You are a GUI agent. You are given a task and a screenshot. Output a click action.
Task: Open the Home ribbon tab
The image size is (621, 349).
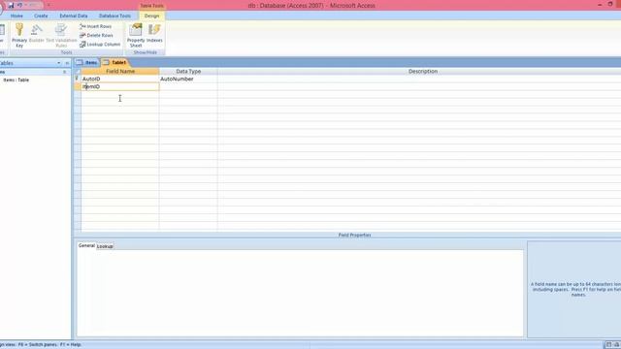[16, 16]
